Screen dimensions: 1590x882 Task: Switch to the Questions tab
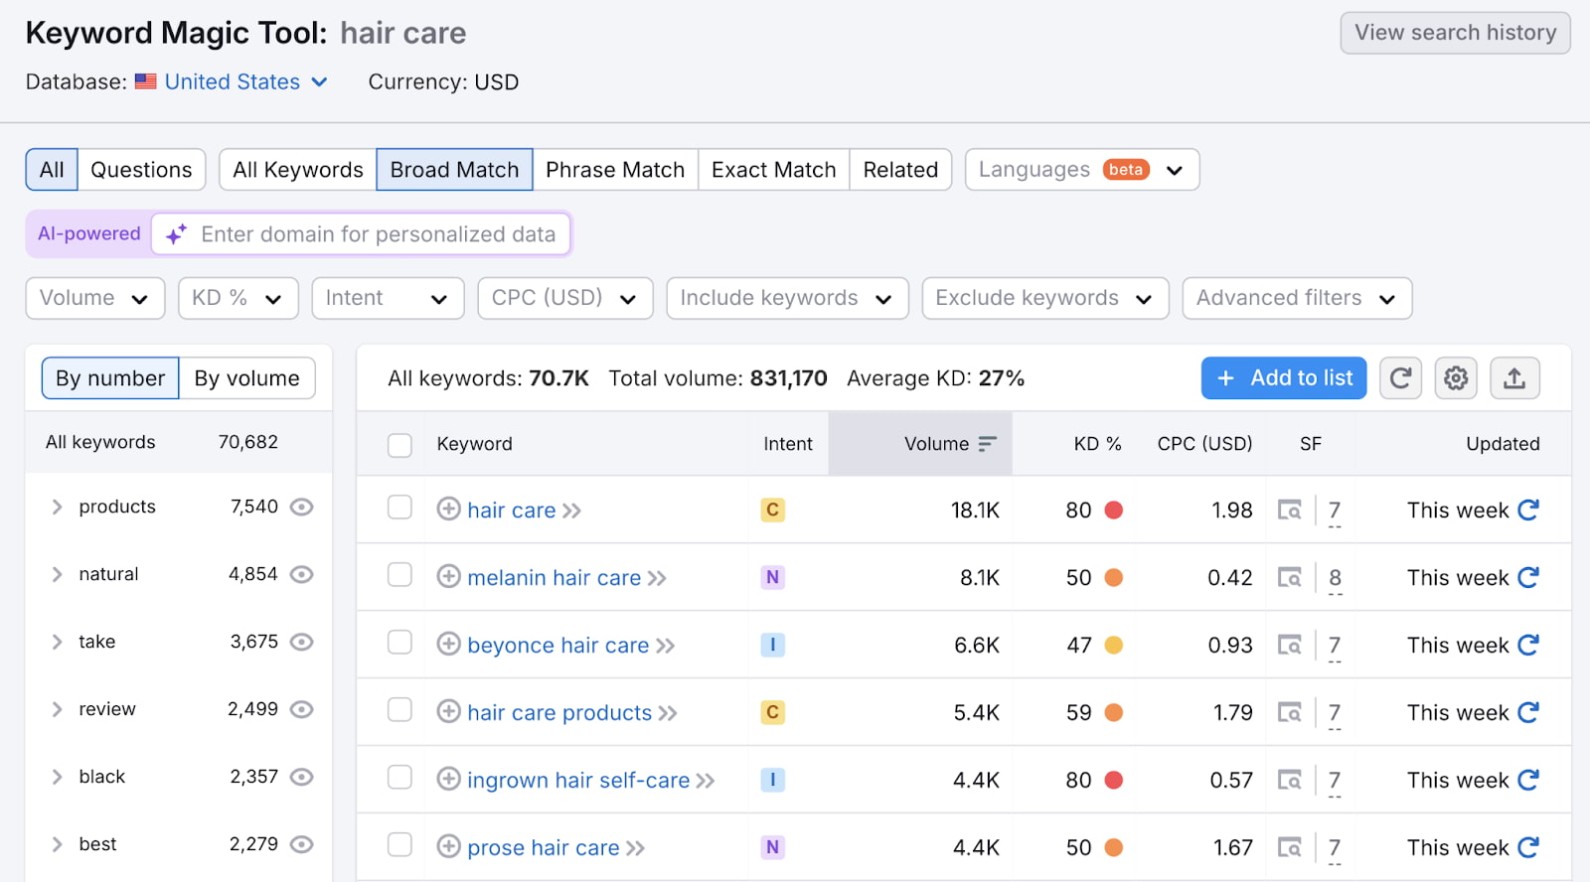point(141,170)
